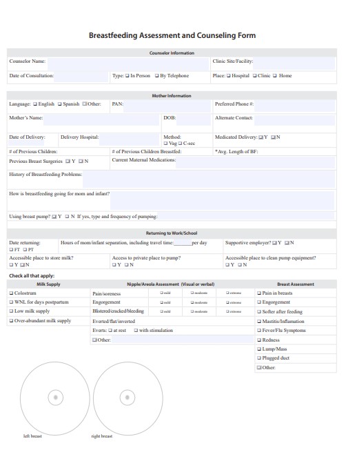Screen dimensions: 346x450
Task: Select the C-sec delivery method checkbox
Action: tap(181, 143)
